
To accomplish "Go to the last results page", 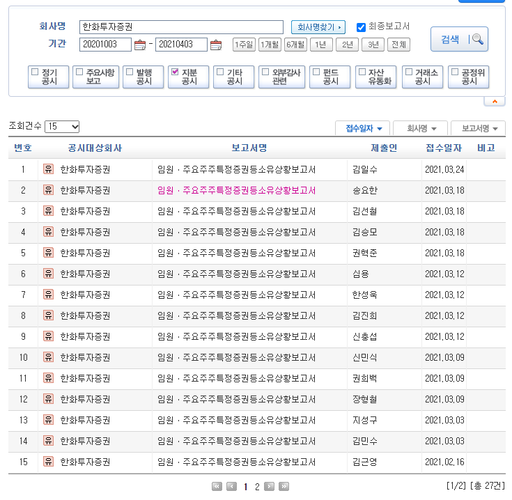I will click(284, 487).
